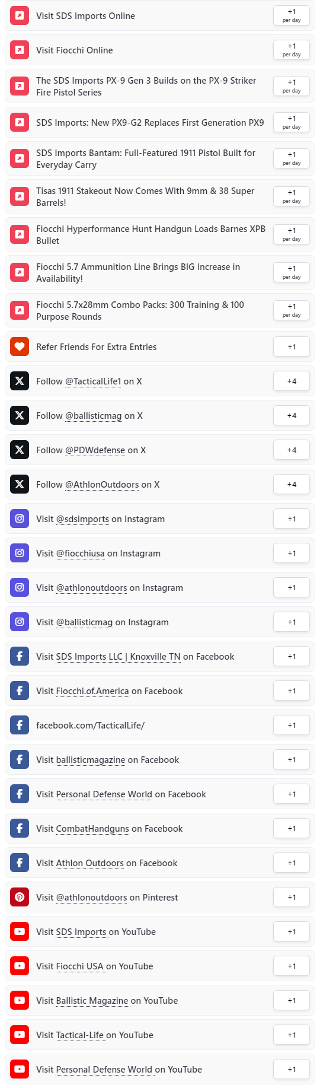
Task: Open the @fiocchiusa Instagram link
Action: (x=80, y=553)
